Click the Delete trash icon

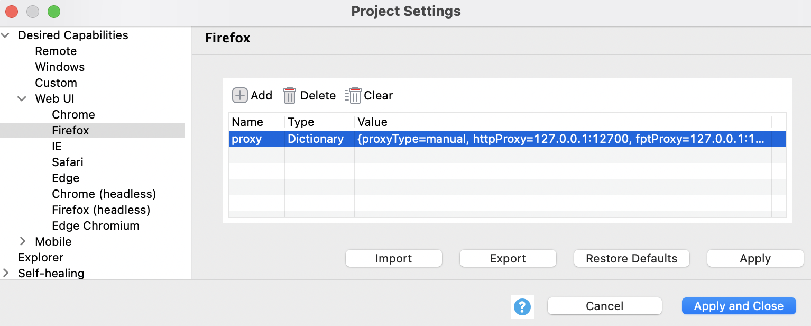point(290,95)
